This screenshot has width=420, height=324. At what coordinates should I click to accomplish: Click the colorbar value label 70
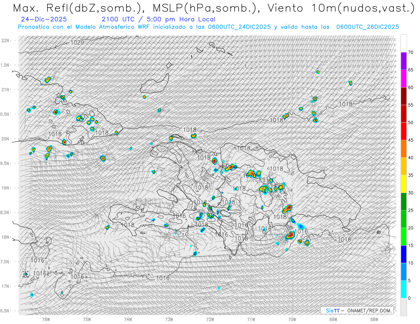coord(411,52)
